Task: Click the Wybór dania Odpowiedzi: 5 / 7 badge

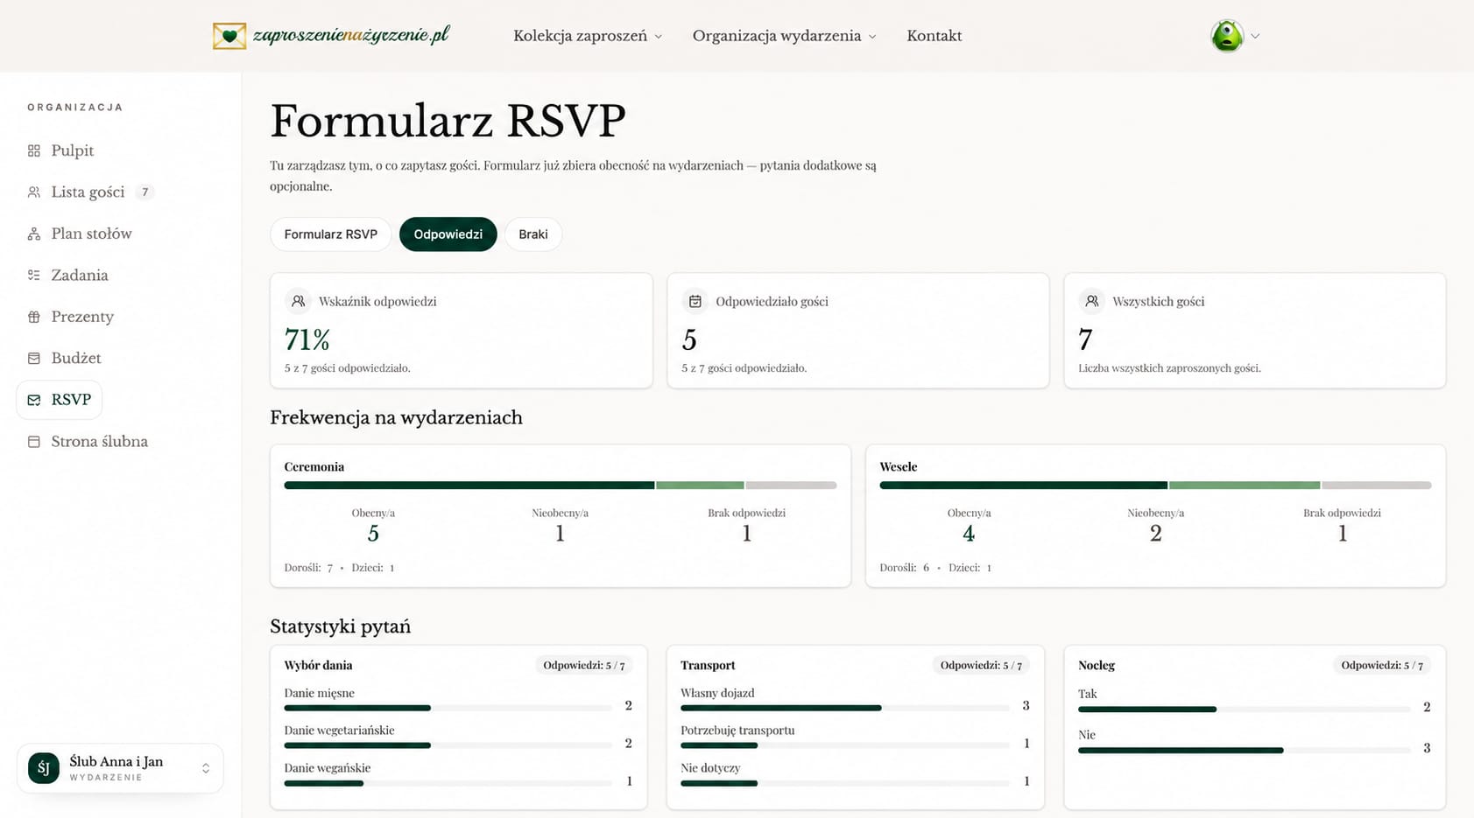Action: pyautogui.click(x=584, y=666)
